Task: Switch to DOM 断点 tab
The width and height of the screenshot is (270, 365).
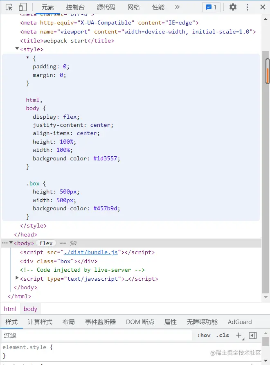Action: click(140, 322)
